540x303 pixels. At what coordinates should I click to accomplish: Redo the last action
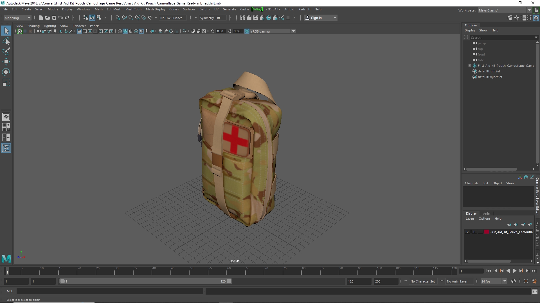[x=67, y=18]
